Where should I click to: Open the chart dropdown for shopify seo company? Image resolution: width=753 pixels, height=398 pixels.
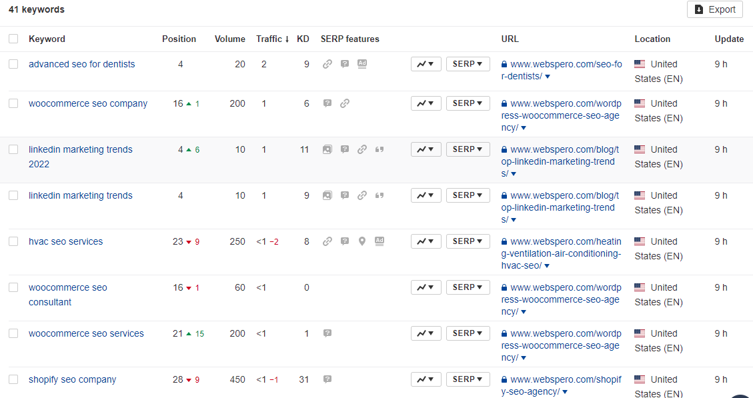click(426, 379)
